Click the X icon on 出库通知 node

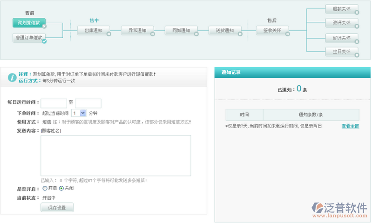(x=109, y=34)
